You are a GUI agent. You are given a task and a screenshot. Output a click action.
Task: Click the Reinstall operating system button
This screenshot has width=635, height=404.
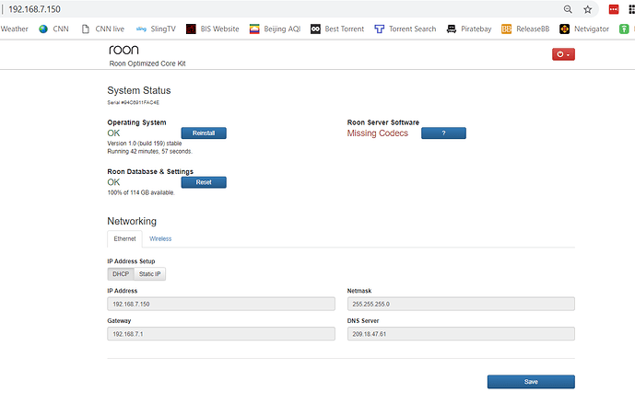pos(204,133)
